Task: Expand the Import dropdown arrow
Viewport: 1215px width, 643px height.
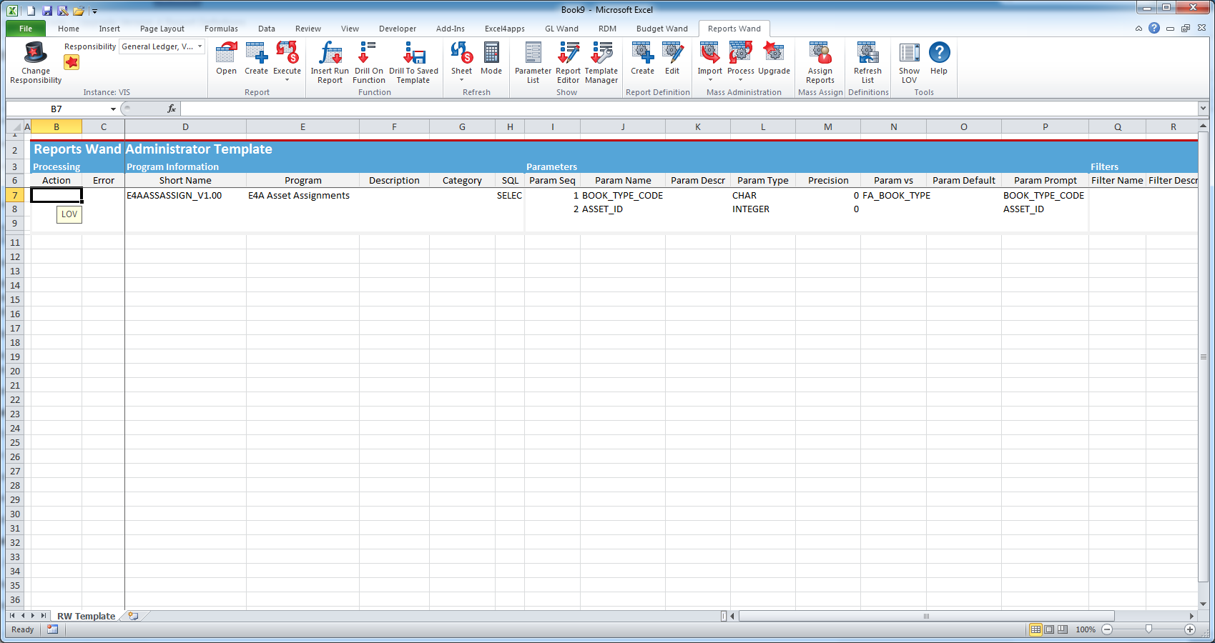Action: pos(709,80)
